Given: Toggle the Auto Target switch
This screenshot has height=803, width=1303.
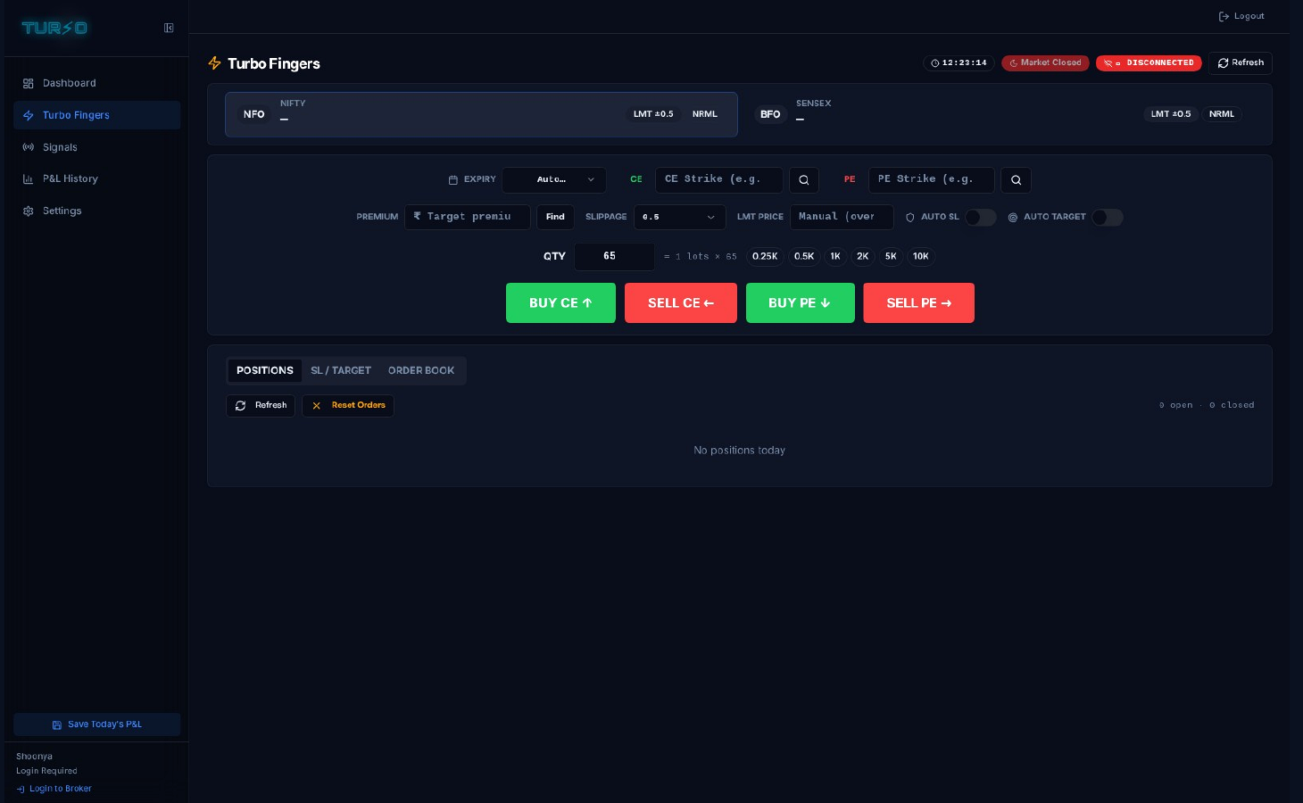Looking at the screenshot, I should click(1108, 217).
